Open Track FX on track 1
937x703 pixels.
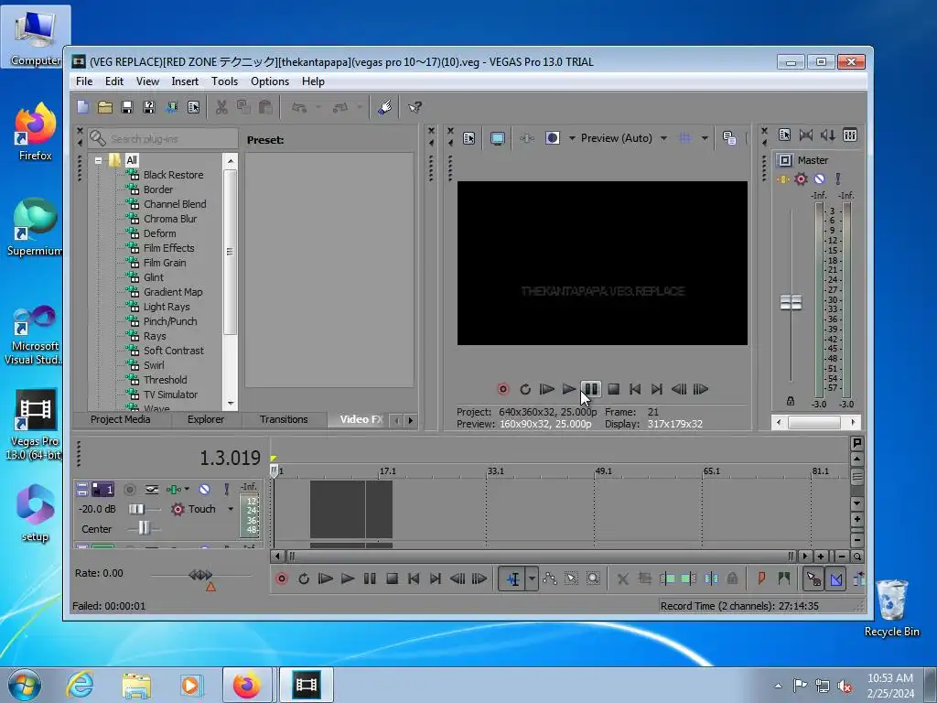point(173,490)
